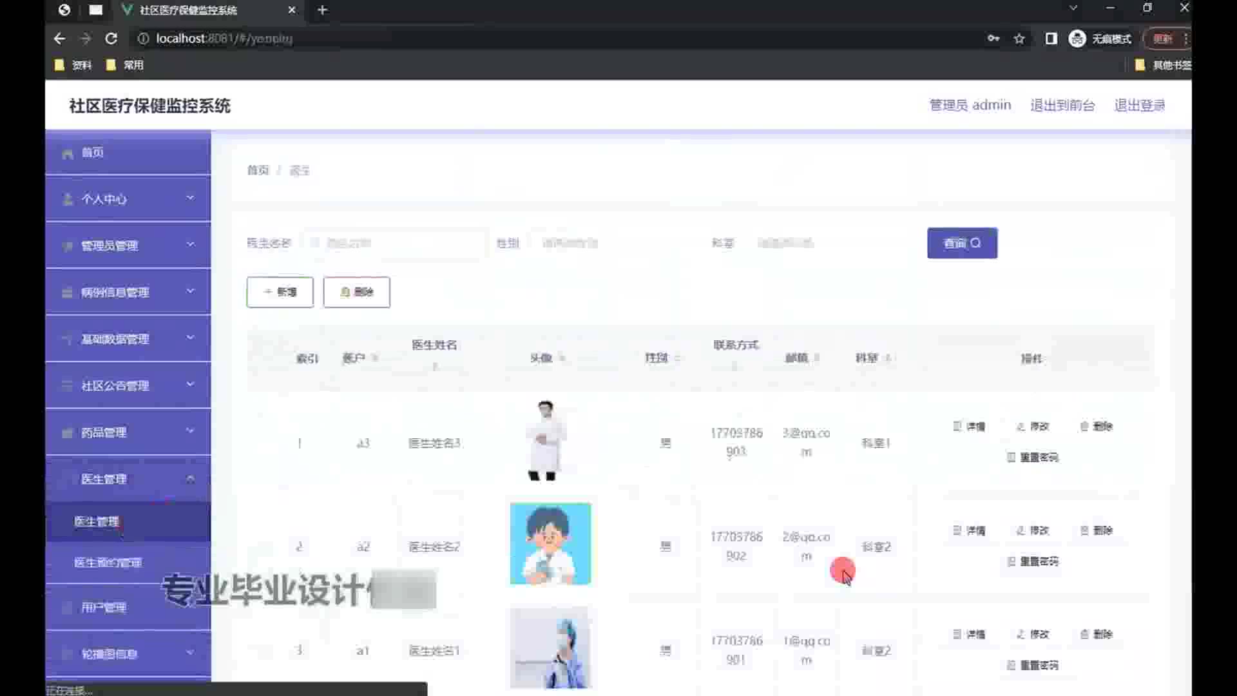Sort table by 账户 column sort icon
Screen dimensions: 1237x696
pos(375,358)
